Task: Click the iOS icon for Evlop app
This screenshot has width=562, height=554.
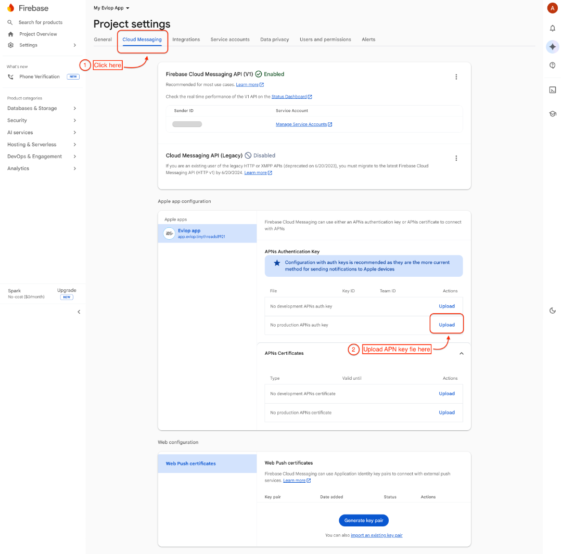Action: click(169, 233)
